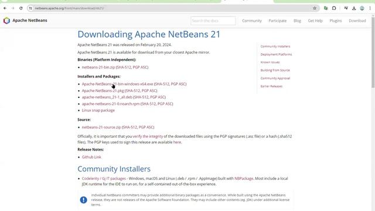Open SHA-512 for the .deb package
The image size is (375, 211).
click(x=141, y=97)
